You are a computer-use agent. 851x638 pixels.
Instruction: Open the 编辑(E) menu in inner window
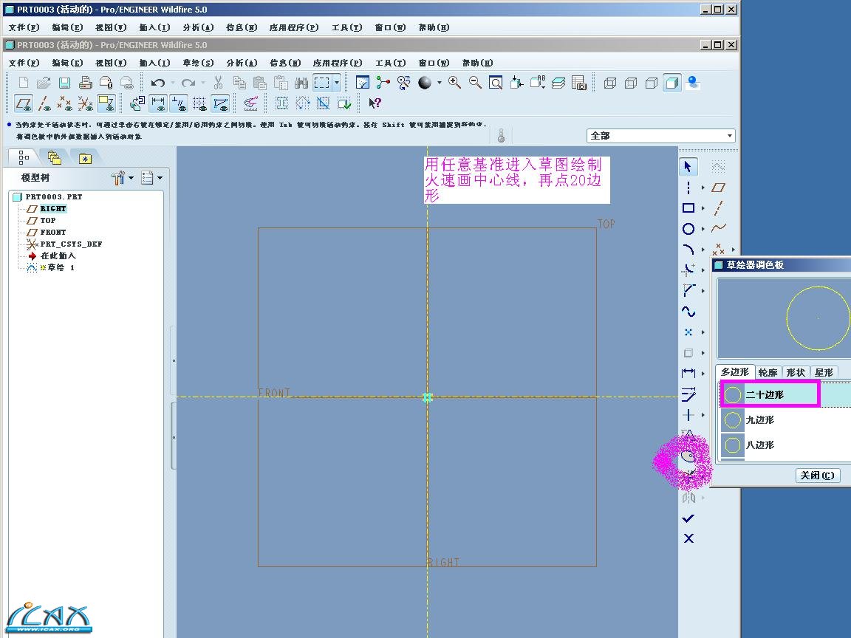click(x=67, y=63)
